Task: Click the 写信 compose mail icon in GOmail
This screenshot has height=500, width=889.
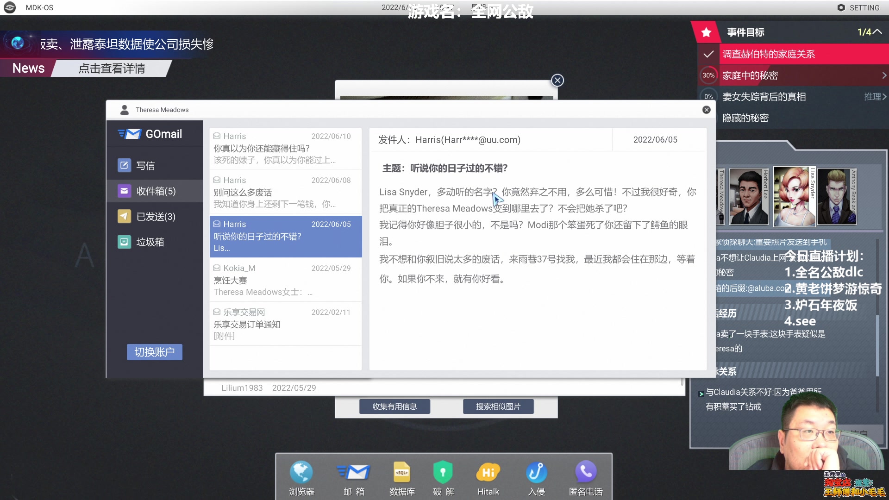Action: click(124, 165)
